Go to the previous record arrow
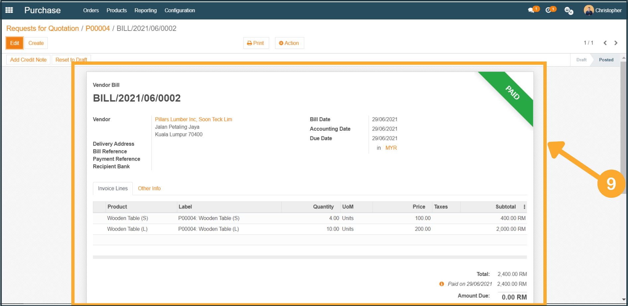The width and height of the screenshot is (628, 306). (605, 43)
